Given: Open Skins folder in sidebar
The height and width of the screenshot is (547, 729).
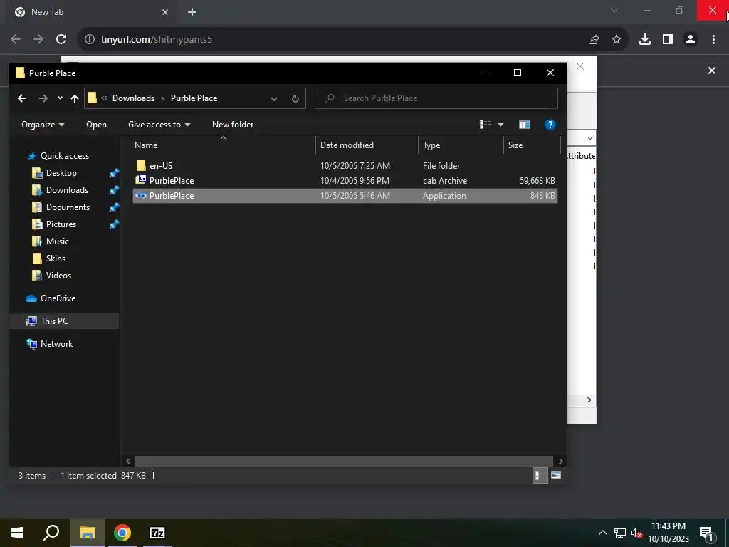Looking at the screenshot, I should (56, 259).
